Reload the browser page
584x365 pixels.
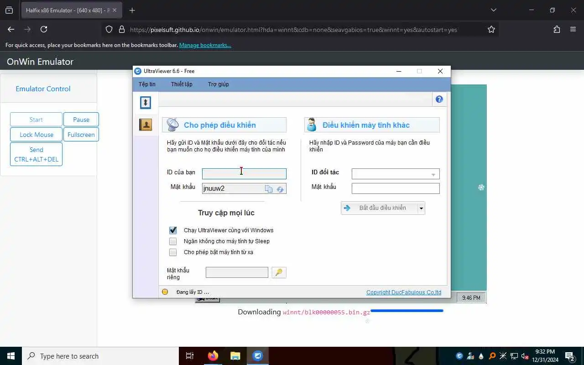point(44,29)
